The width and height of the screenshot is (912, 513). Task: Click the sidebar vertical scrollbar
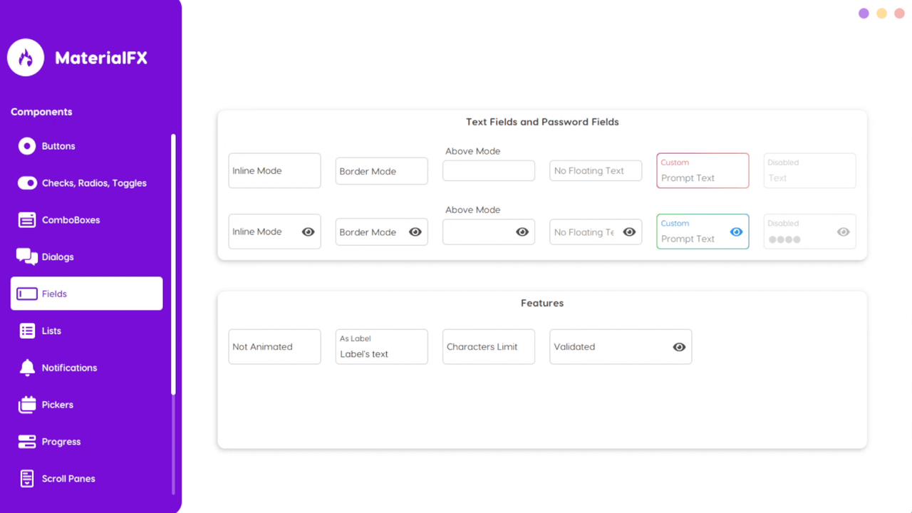[173, 264]
